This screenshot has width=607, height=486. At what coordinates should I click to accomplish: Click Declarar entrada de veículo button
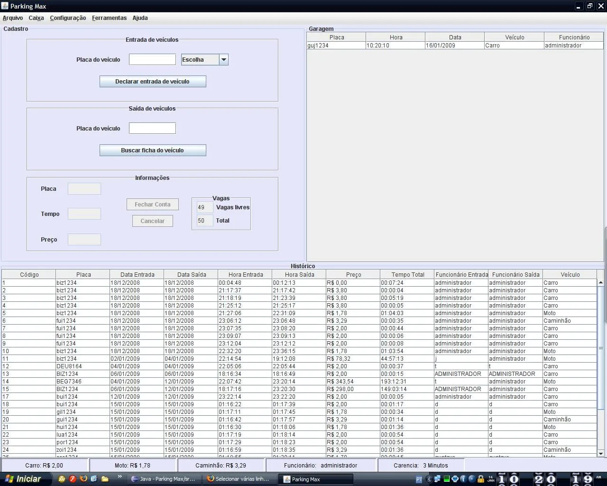(x=152, y=82)
